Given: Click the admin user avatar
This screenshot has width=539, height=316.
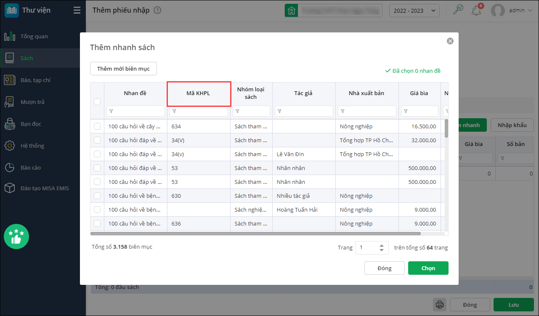Looking at the screenshot, I should point(498,11).
